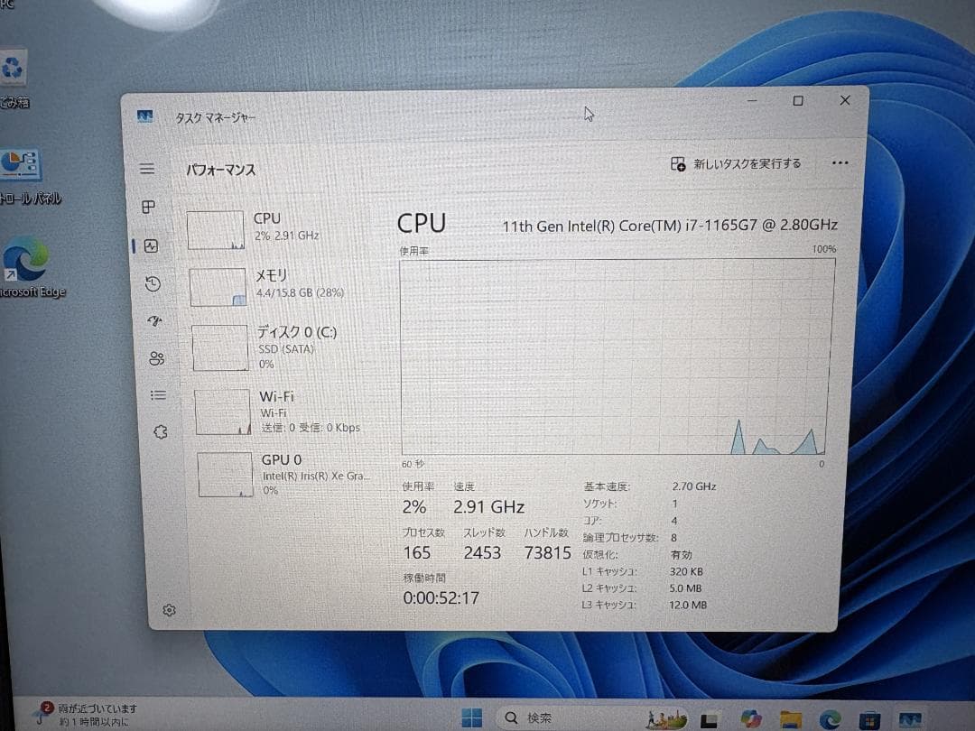Screen dimensions: 975x731
Task: Open the Details page icon
Action: coord(156,394)
